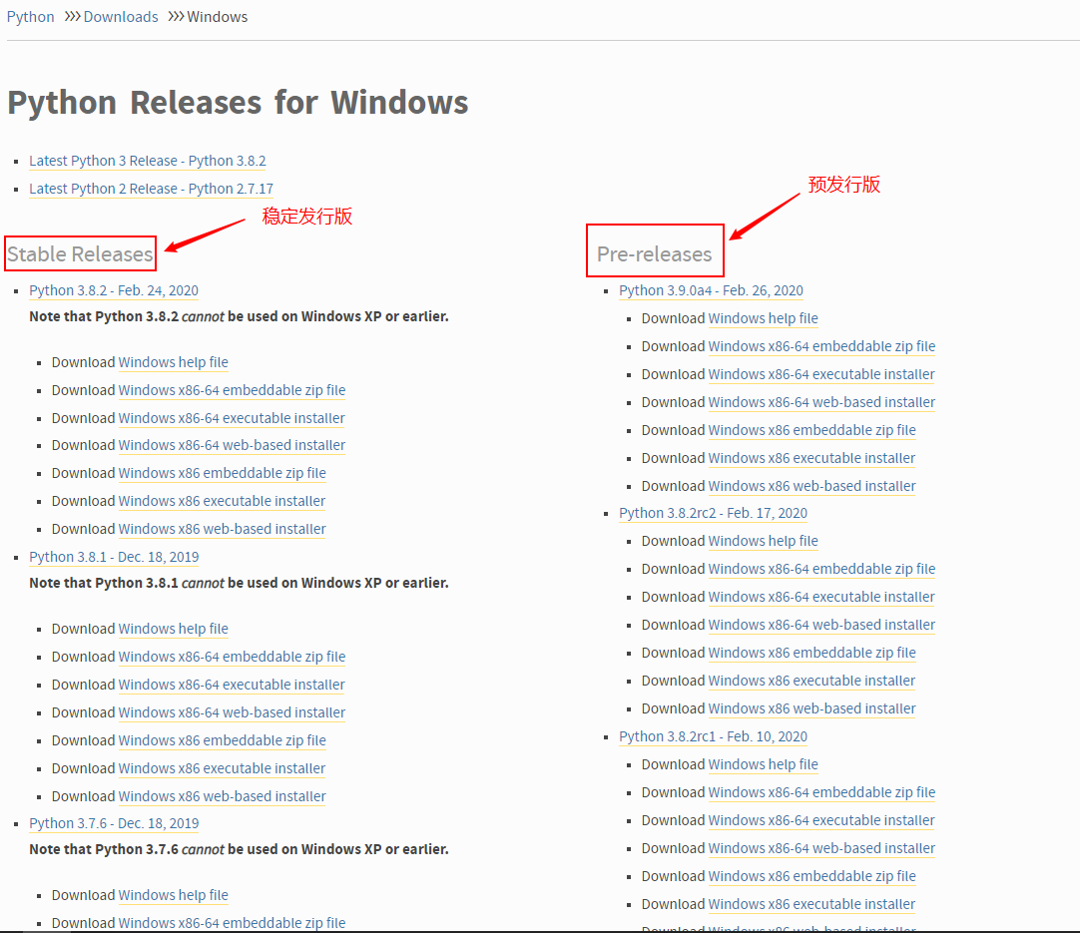This screenshot has width=1080, height=933.
Task: Click the 'Windows' breadcrumb text
Action: pyautogui.click(x=217, y=17)
